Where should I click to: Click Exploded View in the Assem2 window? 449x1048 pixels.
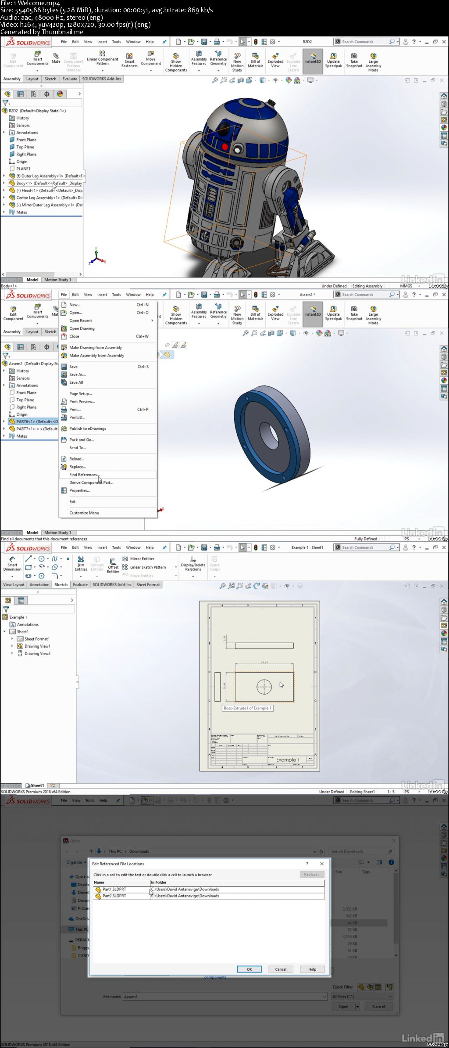[275, 313]
